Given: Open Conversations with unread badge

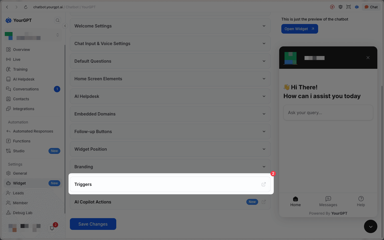Looking at the screenshot, I should (x=26, y=89).
